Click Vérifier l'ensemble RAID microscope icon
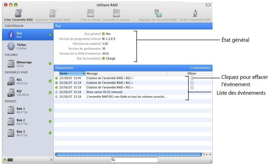The image size is (269, 164). coord(195,13)
